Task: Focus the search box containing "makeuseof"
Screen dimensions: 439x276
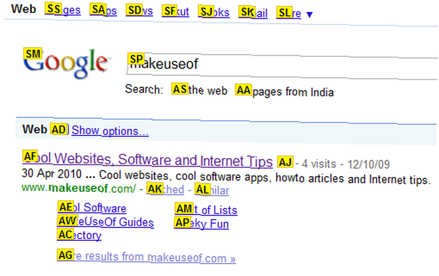Action: (x=282, y=66)
